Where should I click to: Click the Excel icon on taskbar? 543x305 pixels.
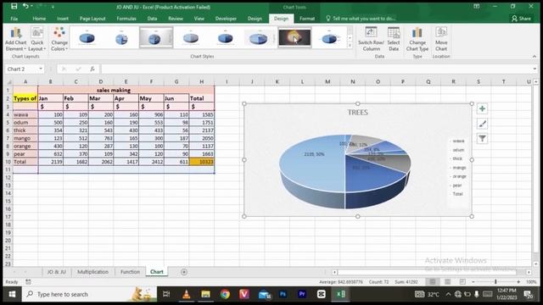(x=341, y=294)
